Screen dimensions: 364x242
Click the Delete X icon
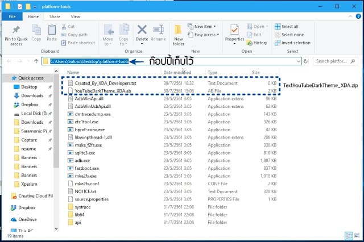142,30
